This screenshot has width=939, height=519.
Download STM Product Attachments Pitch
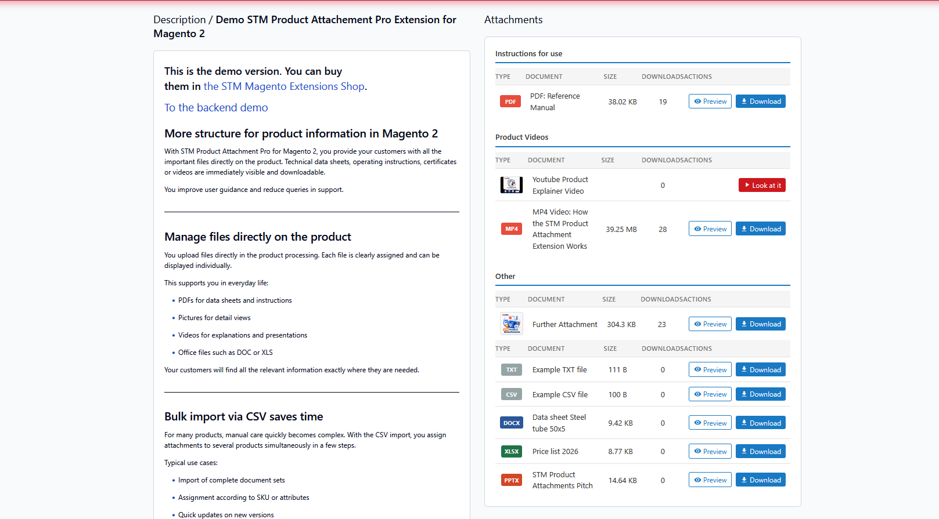point(761,480)
